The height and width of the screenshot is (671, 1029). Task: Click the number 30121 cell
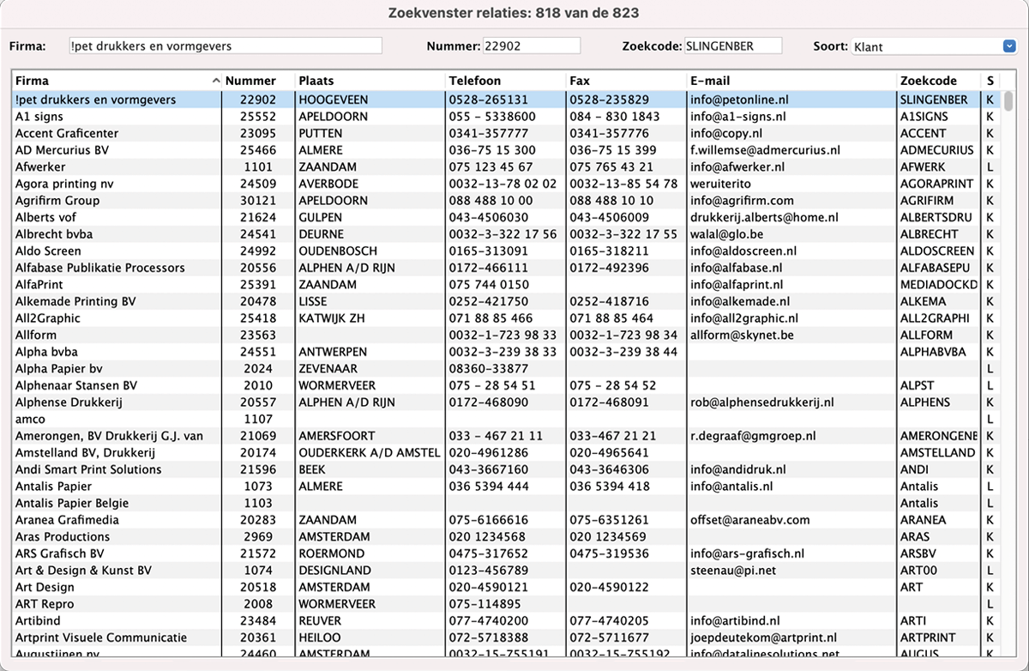click(x=258, y=201)
